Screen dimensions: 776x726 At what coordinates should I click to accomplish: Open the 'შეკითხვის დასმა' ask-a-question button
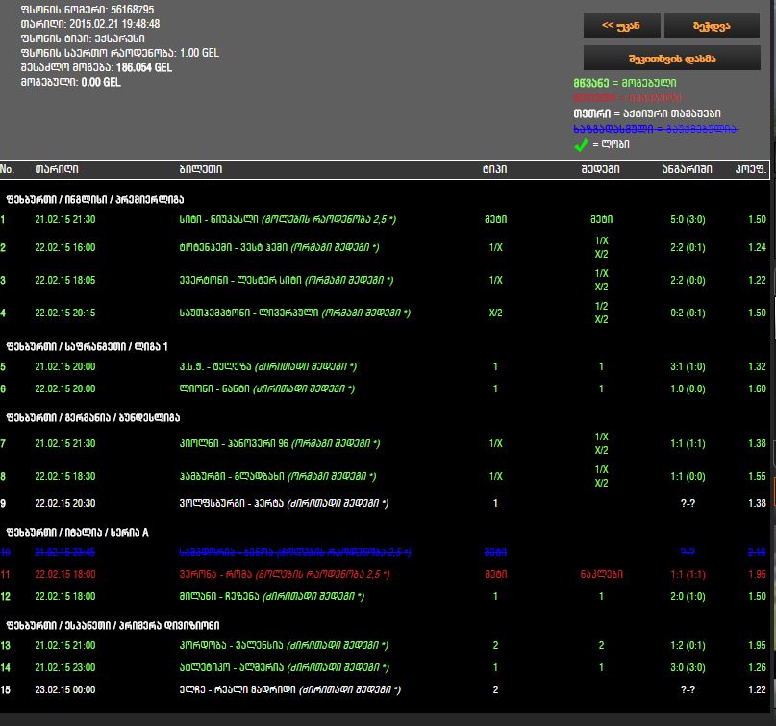(671, 59)
